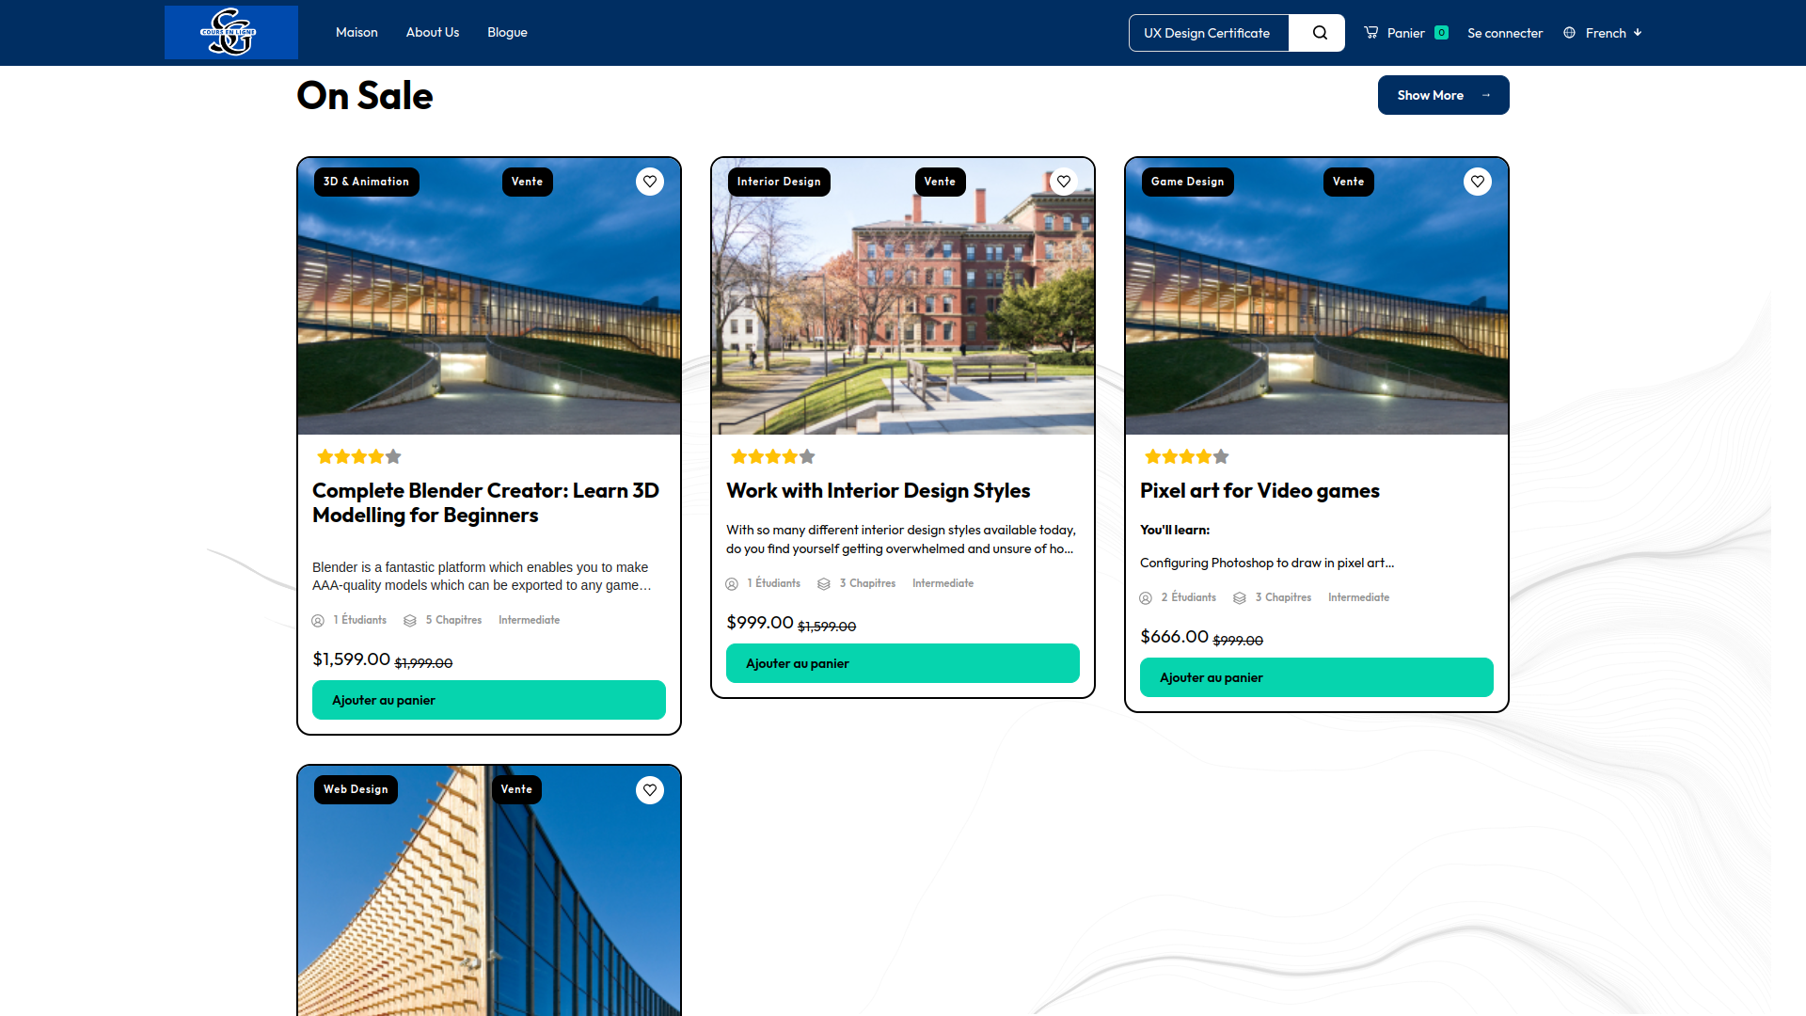
Task: Click star rating on Pixel art course
Action: pos(1186,457)
